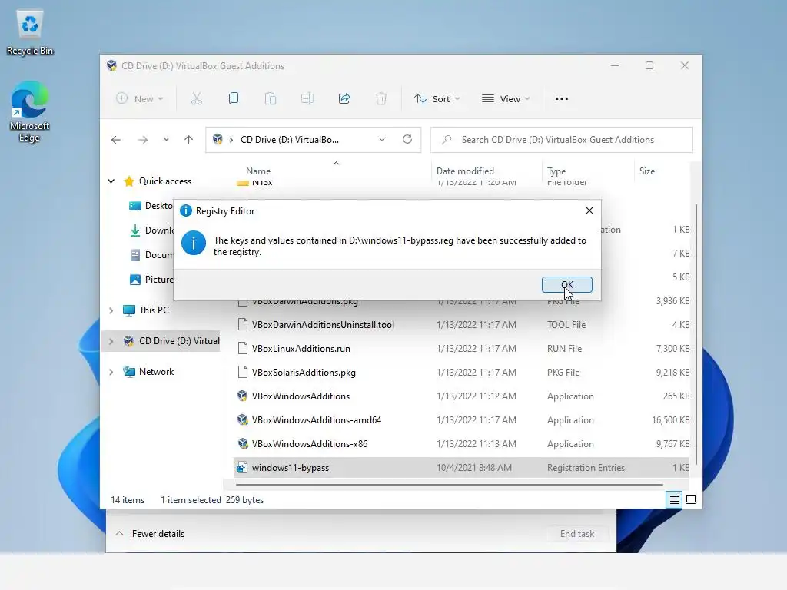The width and height of the screenshot is (787, 590).
Task: Refresh the CD Drive folder view
Action: click(x=407, y=140)
